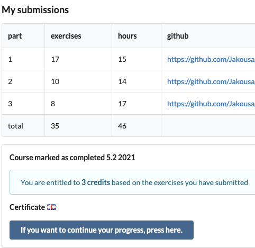Open the part 3 GitHub repository link
Viewport: 255px width, 248px height.
pyautogui.click(x=211, y=104)
